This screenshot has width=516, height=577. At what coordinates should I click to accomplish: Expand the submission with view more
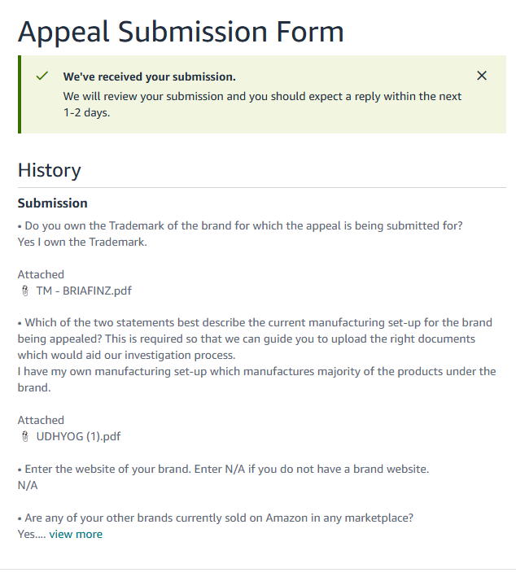tap(76, 534)
